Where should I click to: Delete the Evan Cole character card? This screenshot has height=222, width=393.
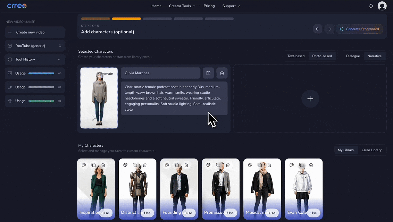coord(311,165)
